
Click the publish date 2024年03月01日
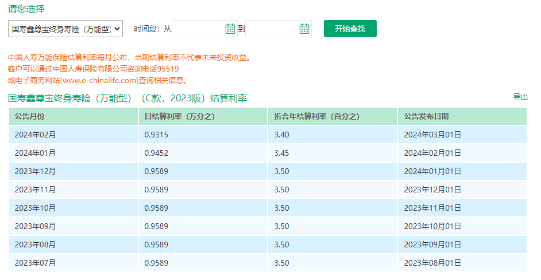(432, 135)
